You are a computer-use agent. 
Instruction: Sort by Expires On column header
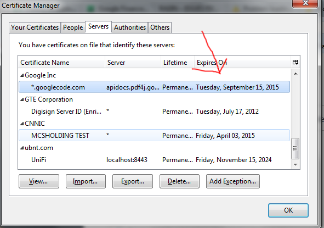click(242, 62)
